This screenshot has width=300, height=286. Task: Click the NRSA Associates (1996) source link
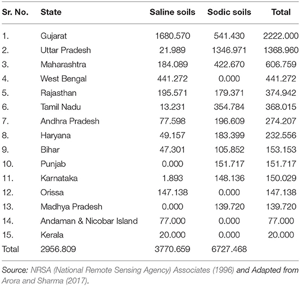click(x=132, y=270)
